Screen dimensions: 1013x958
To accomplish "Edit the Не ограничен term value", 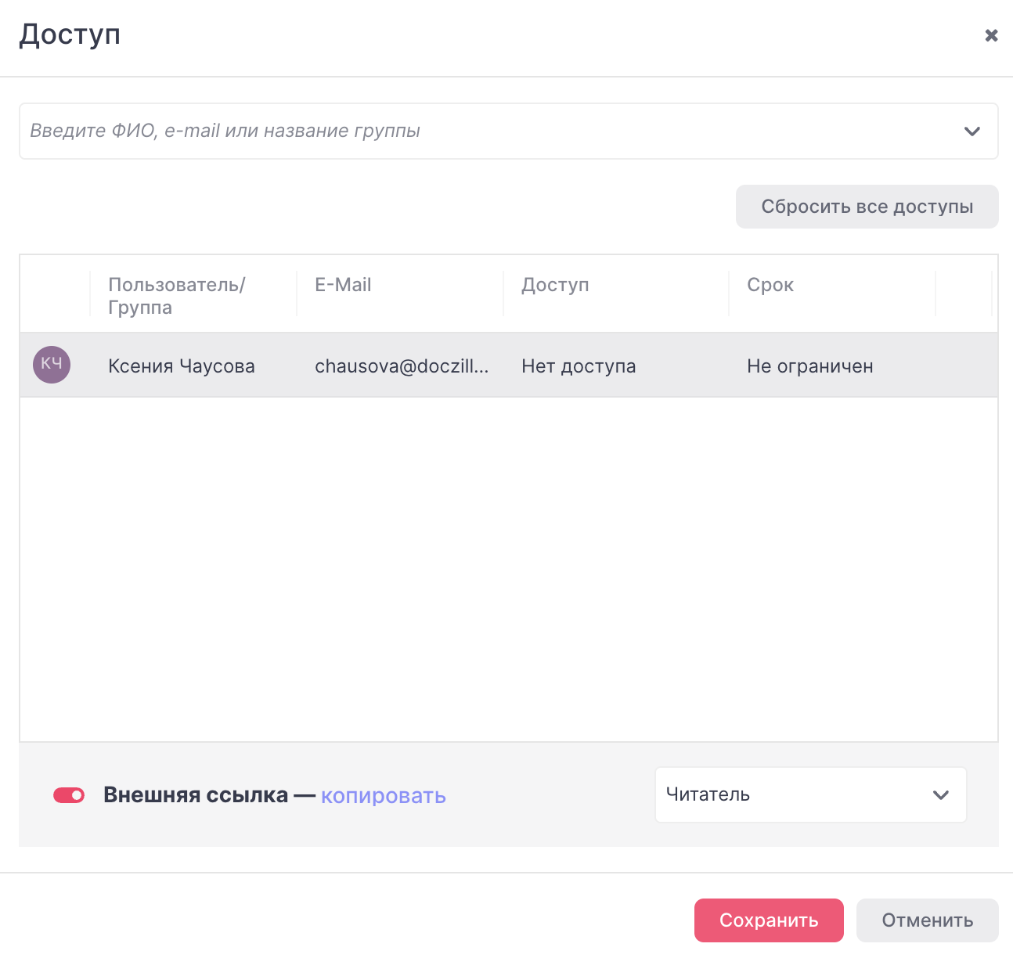I will point(809,366).
